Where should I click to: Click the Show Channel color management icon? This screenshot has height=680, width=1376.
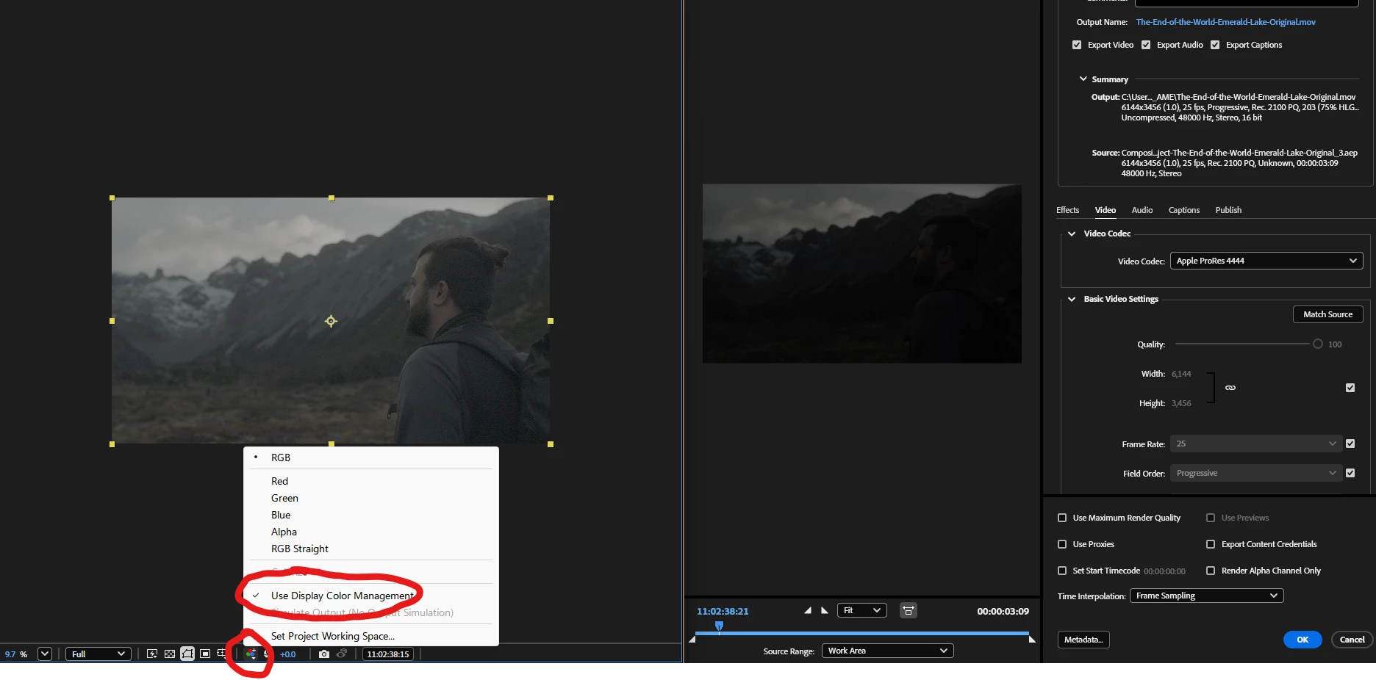(x=251, y=654)
